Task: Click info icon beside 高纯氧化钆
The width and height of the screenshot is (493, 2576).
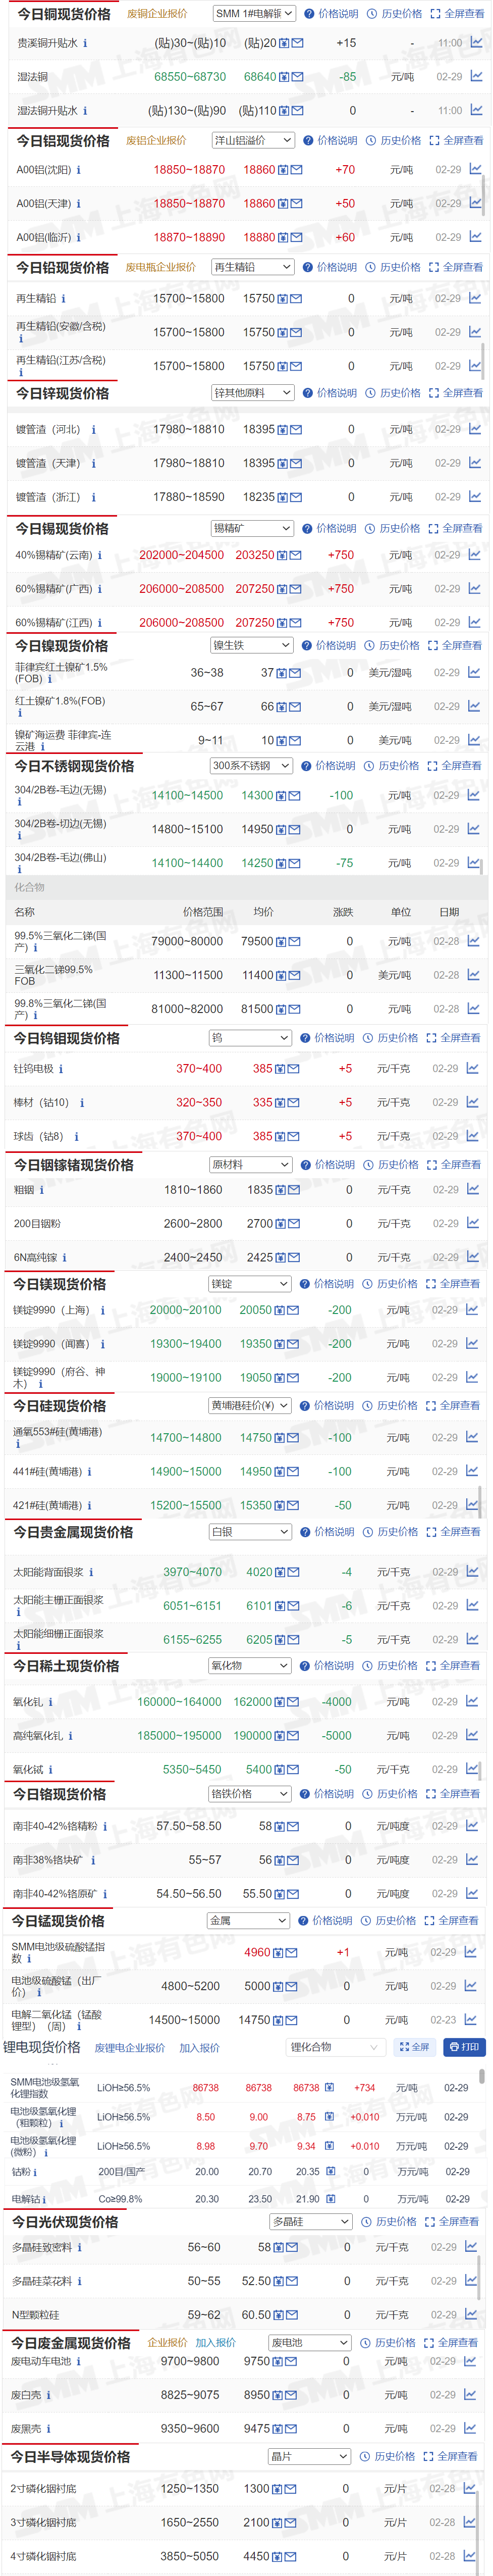Action: pos(70,1736)
